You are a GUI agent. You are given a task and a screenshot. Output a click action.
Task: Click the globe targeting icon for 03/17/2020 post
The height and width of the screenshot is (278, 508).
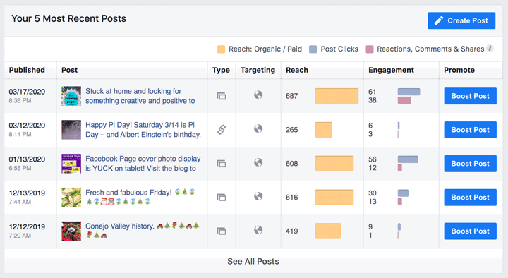(258, 95)
